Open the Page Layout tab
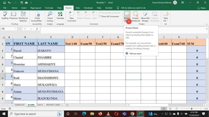This screenshot has height=117, width=209. 36,8
